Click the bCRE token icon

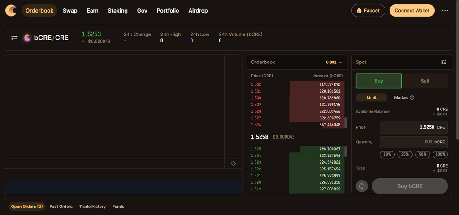click(27, 38)
